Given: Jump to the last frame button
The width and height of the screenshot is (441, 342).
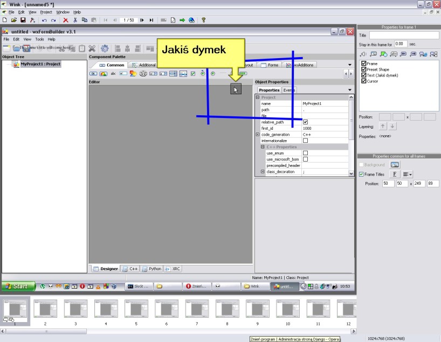Looking at the screenshot, I should point(151,20).
